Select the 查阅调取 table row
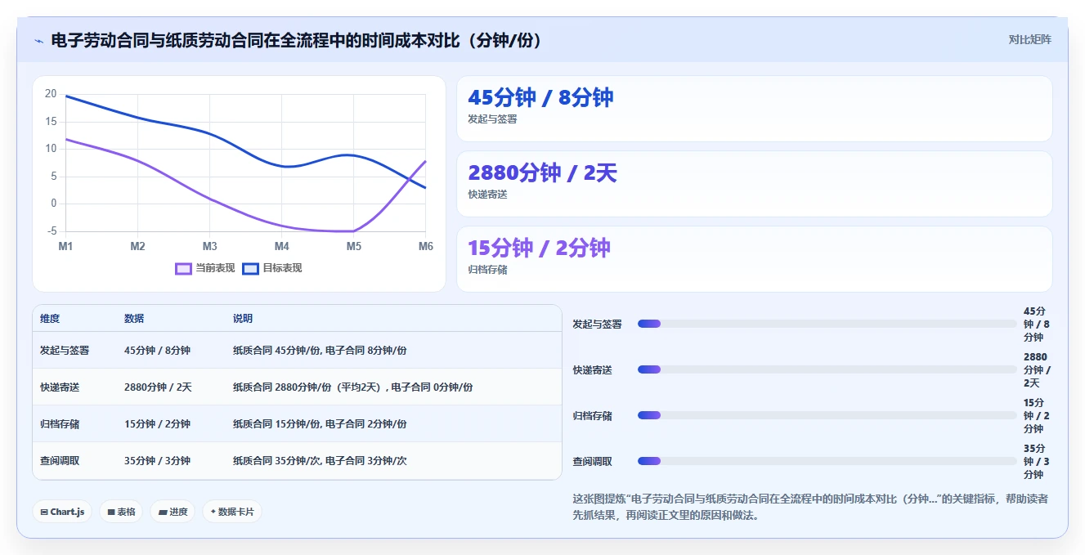 pyautogui.click(x=297, y=460)
